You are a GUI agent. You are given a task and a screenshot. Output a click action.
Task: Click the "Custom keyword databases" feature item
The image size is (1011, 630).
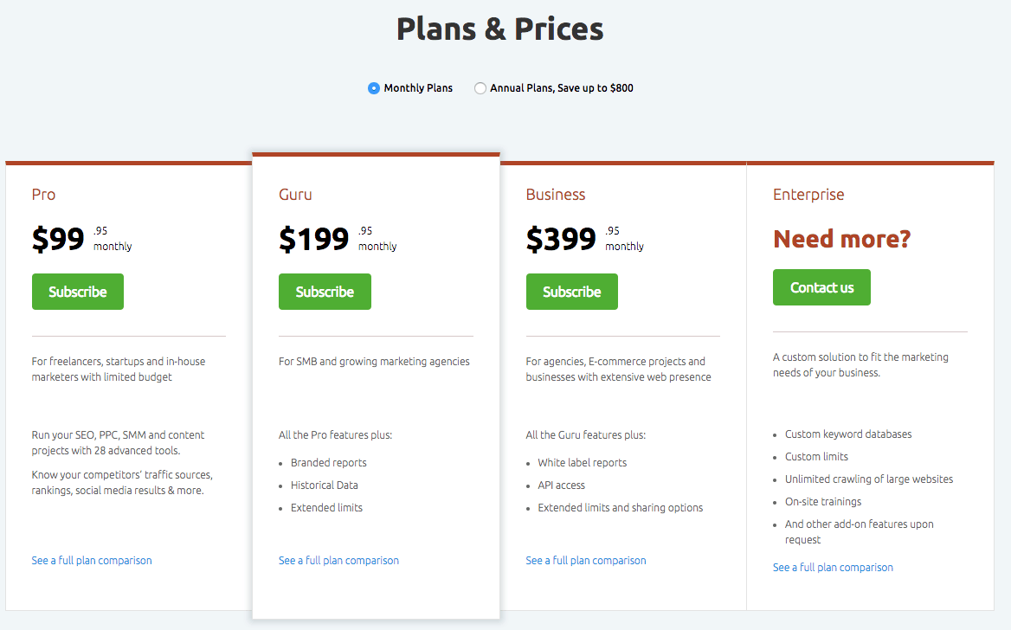(x=848, y=434)
